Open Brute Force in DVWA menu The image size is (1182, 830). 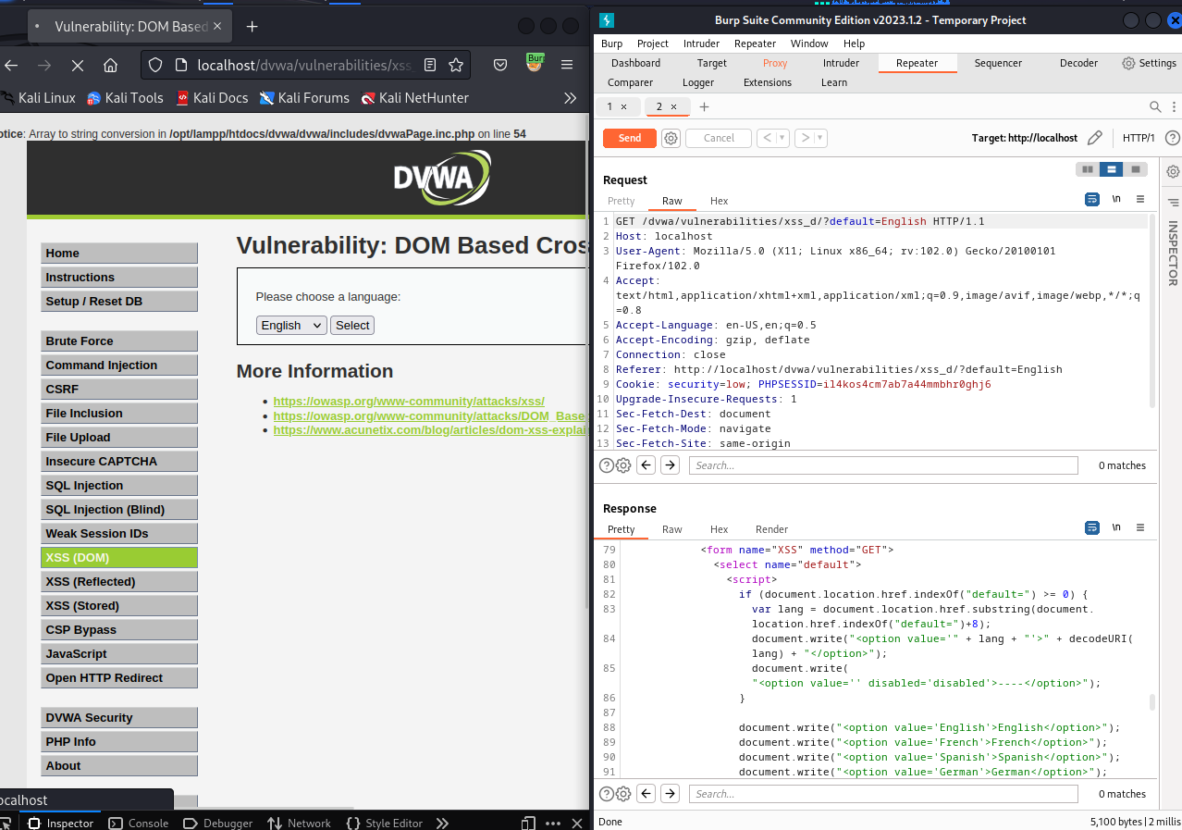point(119,341)
